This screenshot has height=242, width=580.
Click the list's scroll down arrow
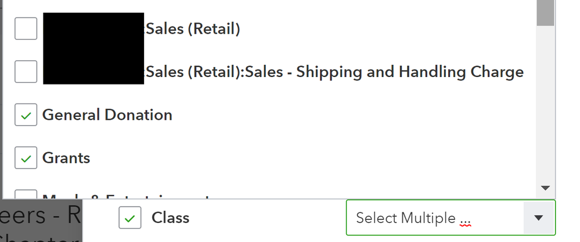(x=545, y=188)
